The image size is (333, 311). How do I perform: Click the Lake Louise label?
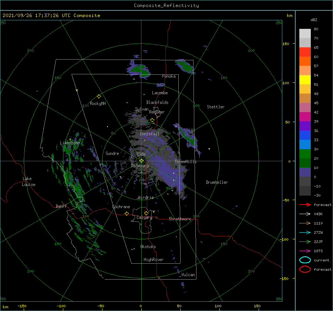(x=28, y=182)
